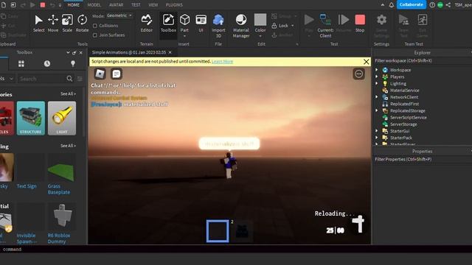
Task: Click the first See All link
Action: click(68, 93)
